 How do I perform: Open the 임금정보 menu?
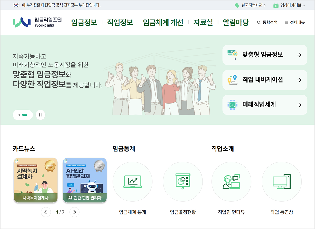coord(84,22)
